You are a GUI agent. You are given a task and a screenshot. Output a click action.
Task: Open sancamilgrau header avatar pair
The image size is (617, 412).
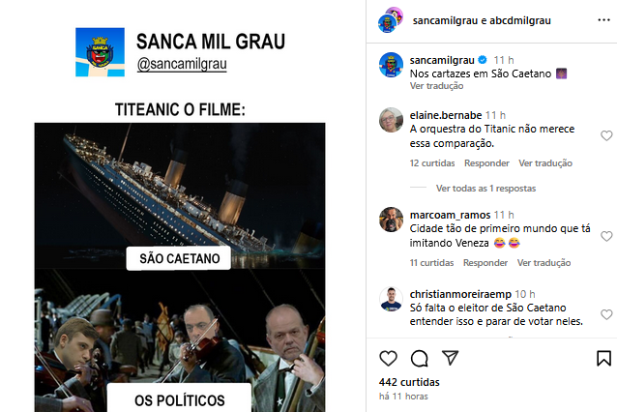[x=391, y=19]
